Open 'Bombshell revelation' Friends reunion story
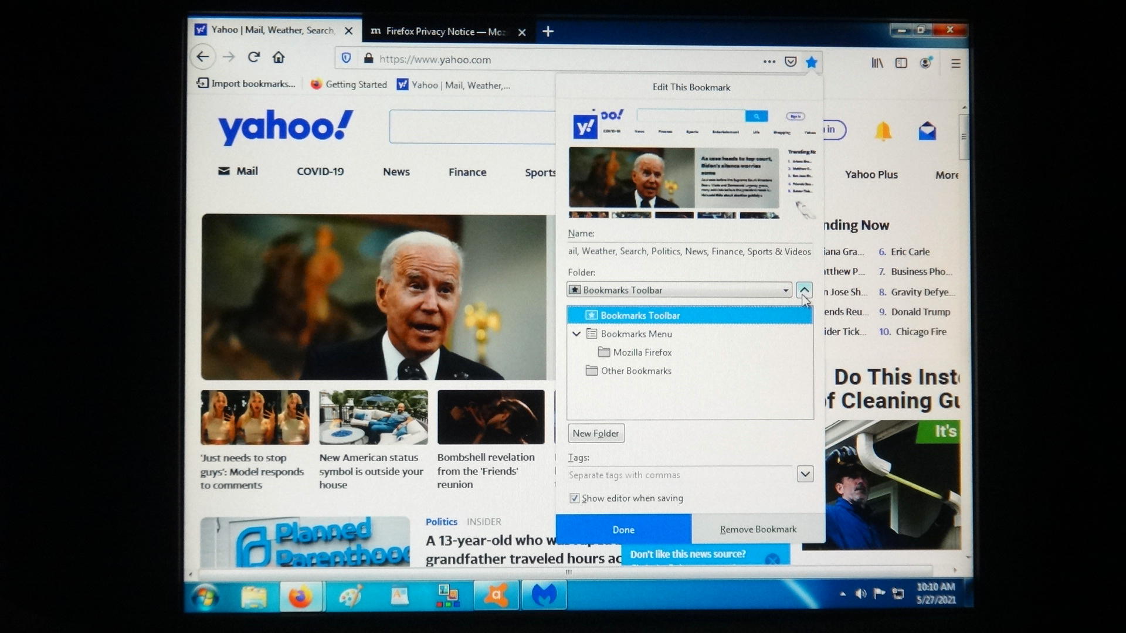The height and width of the screenshot is (633, 1126). click(486, 471)
